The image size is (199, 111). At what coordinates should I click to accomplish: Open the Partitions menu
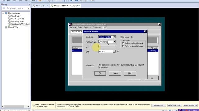[x=87, y=27]
